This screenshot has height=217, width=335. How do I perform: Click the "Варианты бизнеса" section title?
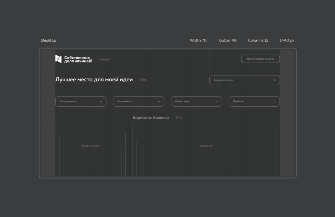151,118
